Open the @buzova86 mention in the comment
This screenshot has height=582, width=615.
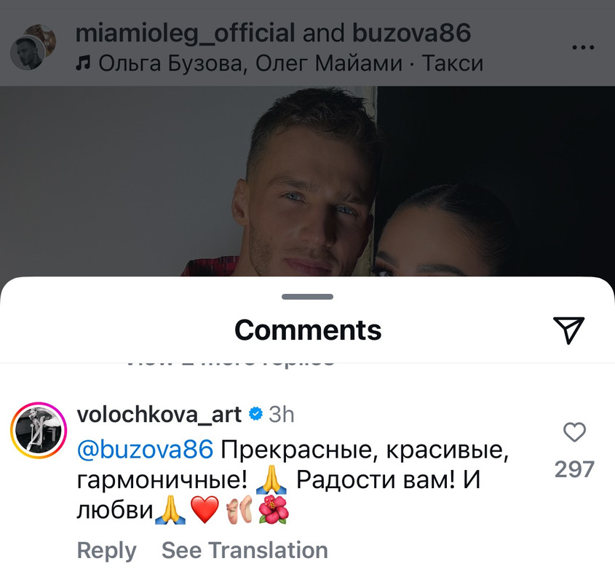coord(145,449)
